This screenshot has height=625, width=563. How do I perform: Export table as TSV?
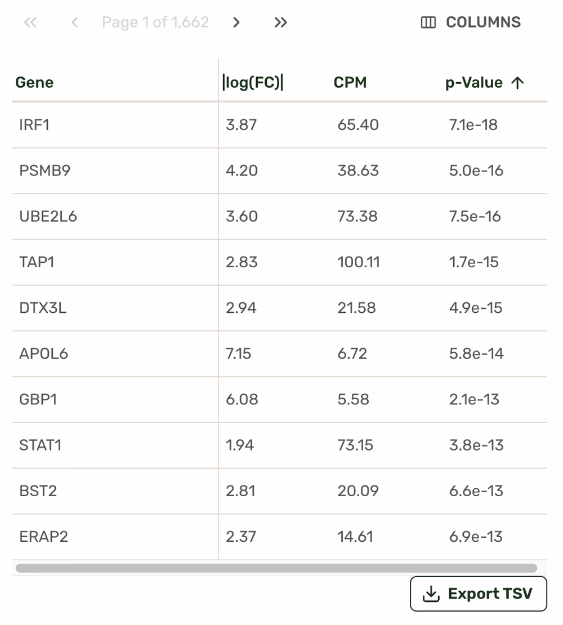479,594
